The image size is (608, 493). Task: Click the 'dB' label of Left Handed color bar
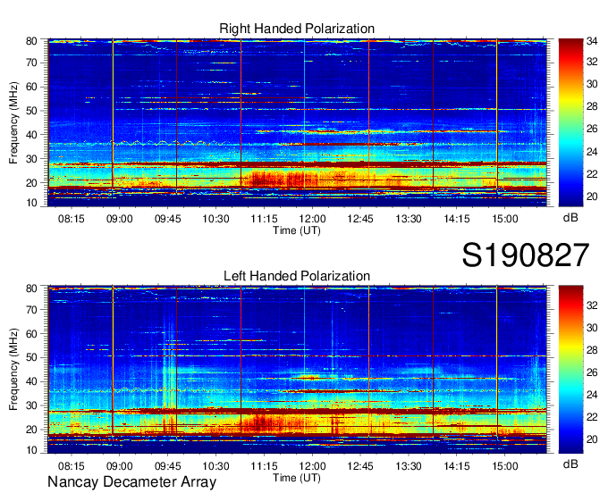(570, 464)
